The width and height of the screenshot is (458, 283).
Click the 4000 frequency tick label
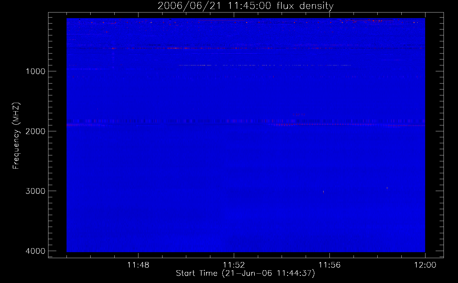coord(35,251)
